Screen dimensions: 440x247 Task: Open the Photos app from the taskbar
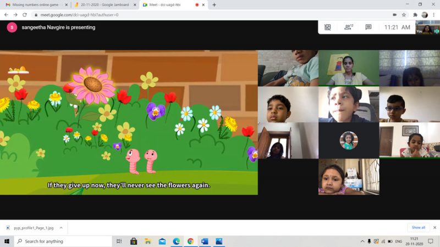coord(219,241)
